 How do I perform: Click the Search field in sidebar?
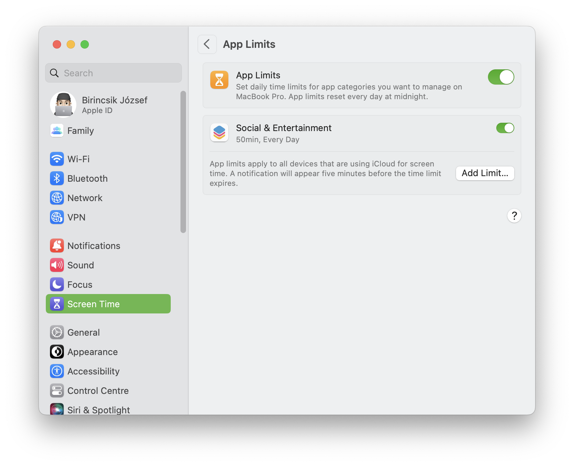113,73
